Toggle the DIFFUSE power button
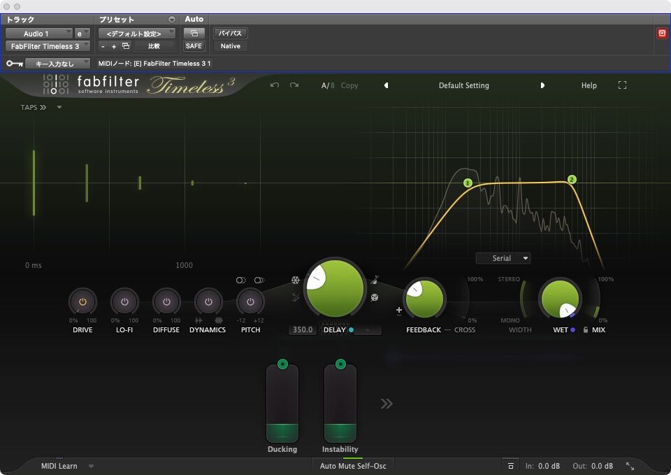This screenshot has height=475, width=671. [166, 302]
